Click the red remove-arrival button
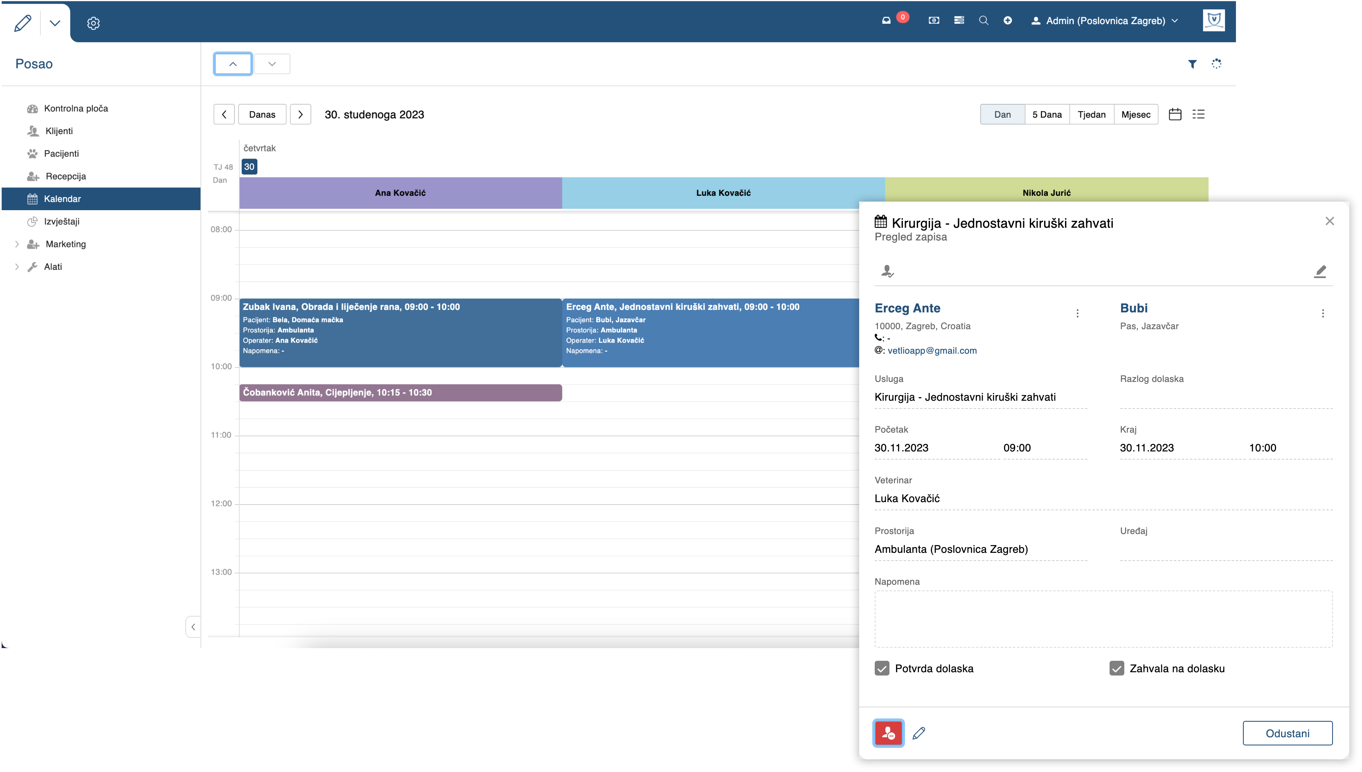Image resolution: width=1362 pixels, height=772 pixels. [x=888, y=733]
